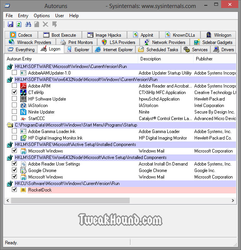This screenshot has width=241, height=250.
Task: Switch to the Codecs tab
Action: 21,35
